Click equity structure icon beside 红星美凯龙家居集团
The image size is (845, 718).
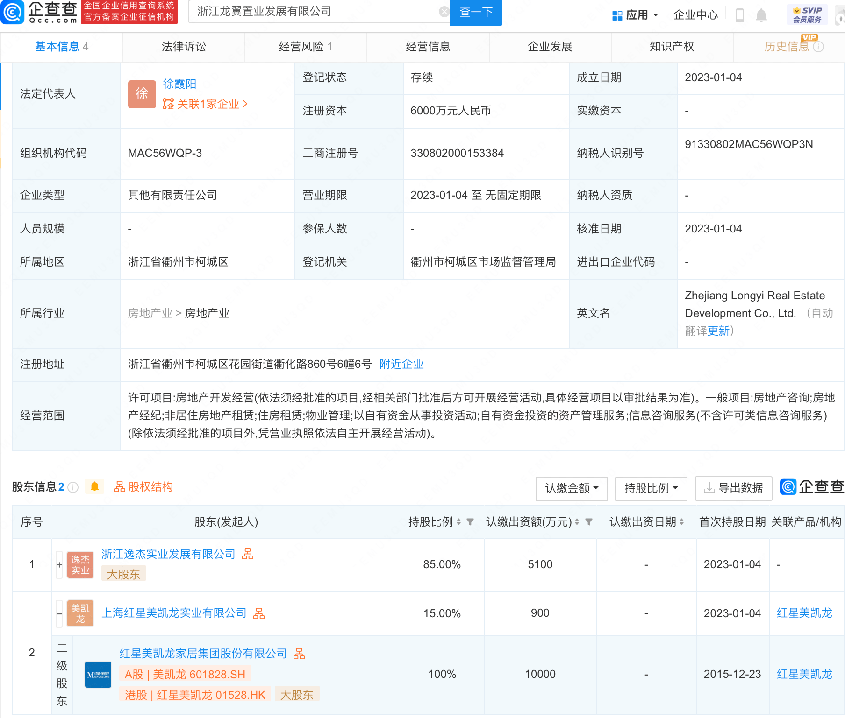coord(299,654)
